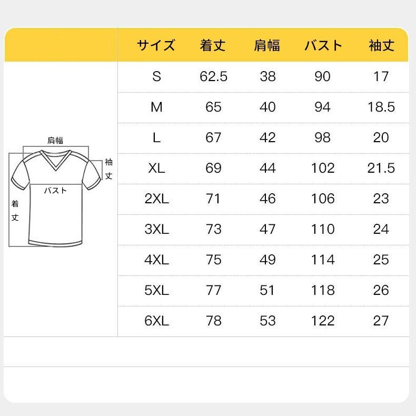The height and width of the screenshot is (416, 416).
Task: Click the V-neck t-shirt diagram
Action: pos(56,197)
